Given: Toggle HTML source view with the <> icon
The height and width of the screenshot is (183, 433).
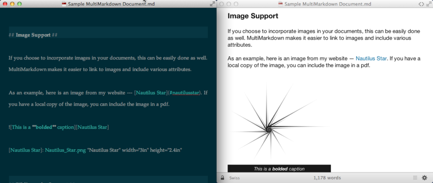Looking at the screenshot, I should (x=421, y=4).
